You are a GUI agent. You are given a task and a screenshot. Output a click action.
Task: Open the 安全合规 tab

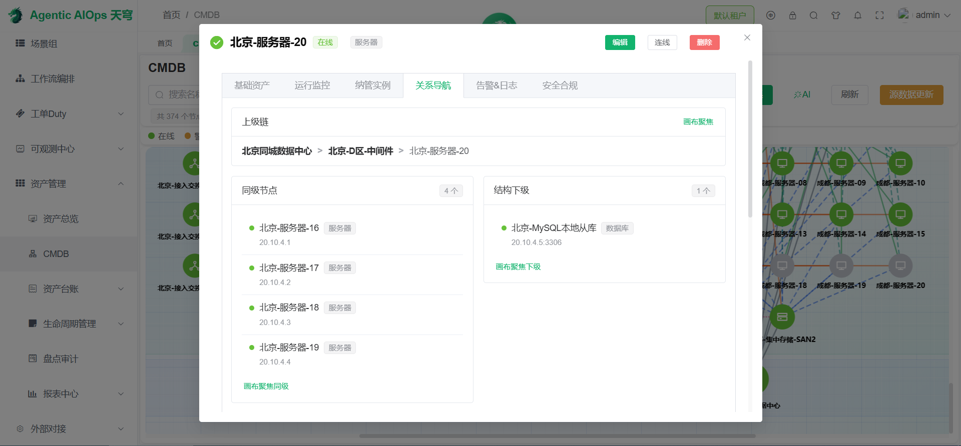[560, 85]
